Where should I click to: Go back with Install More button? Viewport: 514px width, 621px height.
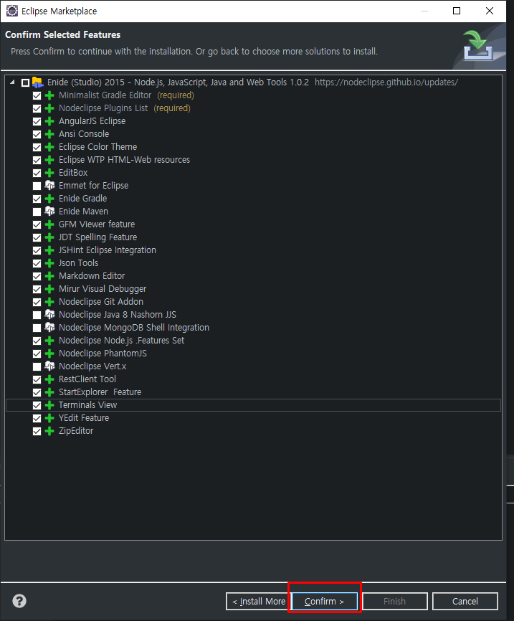pyautogui.click(x=258, y=601)
